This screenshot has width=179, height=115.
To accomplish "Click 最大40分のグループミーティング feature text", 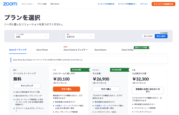I will (29, 96).
